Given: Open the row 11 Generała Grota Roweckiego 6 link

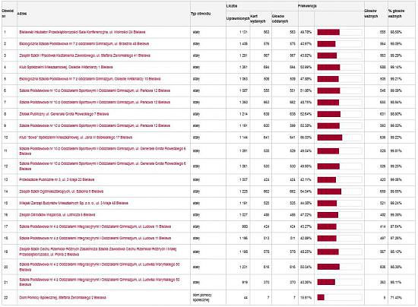Looking at the screenshot, I should point(103,150).
